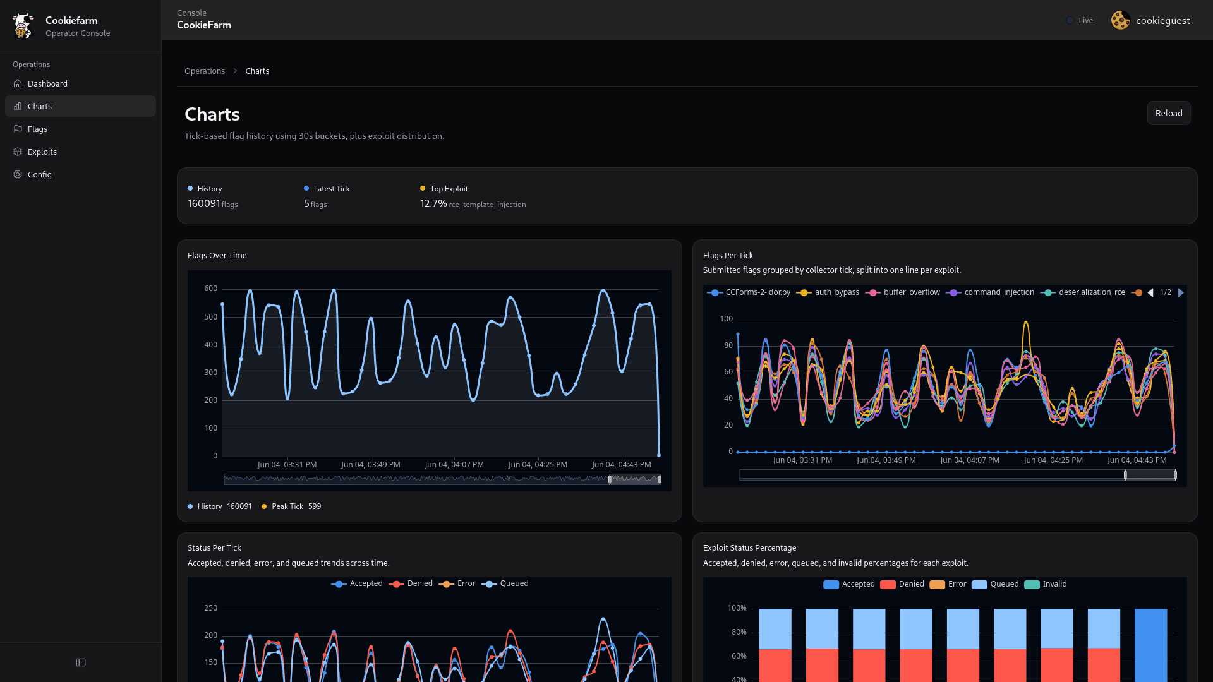Viewport: 1213px width, 682px height.
Task: Click Top Exploit 12.7% rce_template_injection stat
Action: point(473,197)
